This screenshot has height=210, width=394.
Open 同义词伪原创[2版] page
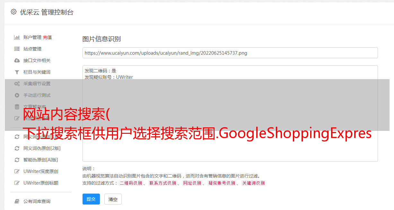pos(42,148)
